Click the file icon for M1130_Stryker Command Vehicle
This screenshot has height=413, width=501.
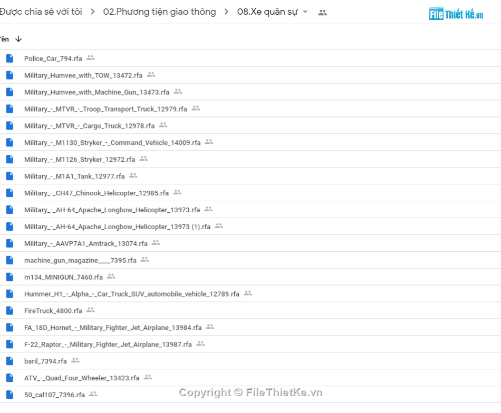point(10,143)
